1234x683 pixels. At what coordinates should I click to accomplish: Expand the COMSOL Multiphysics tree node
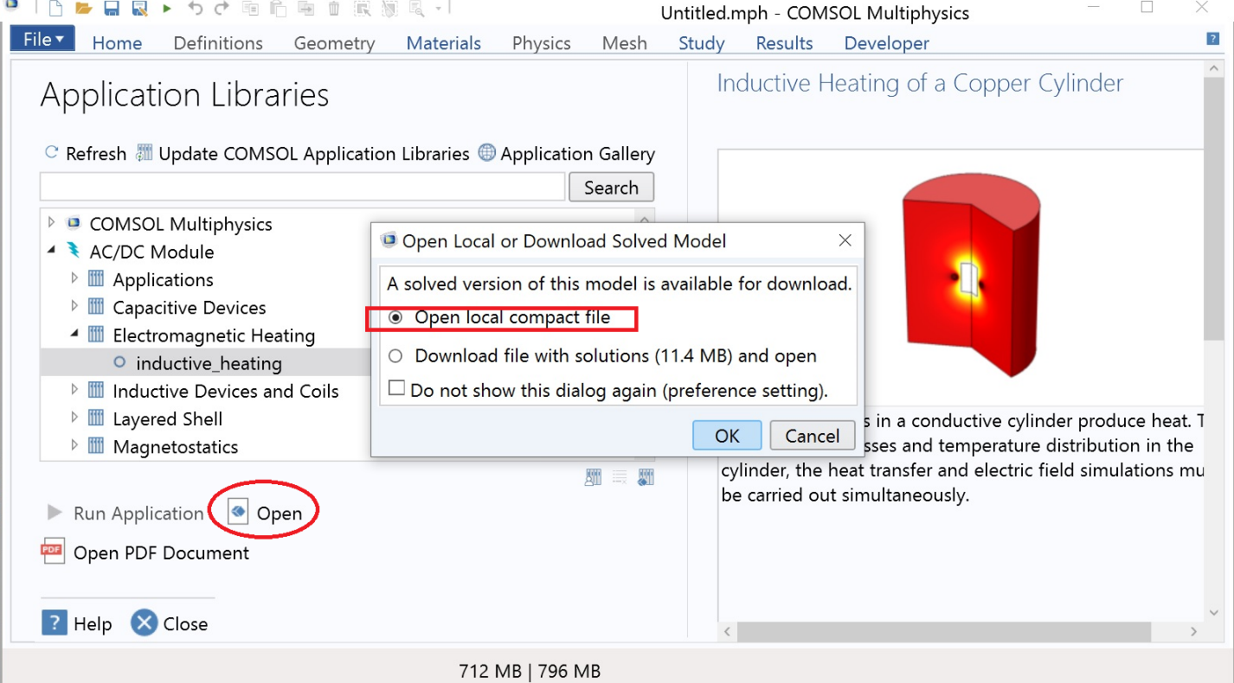click(50, 222)
